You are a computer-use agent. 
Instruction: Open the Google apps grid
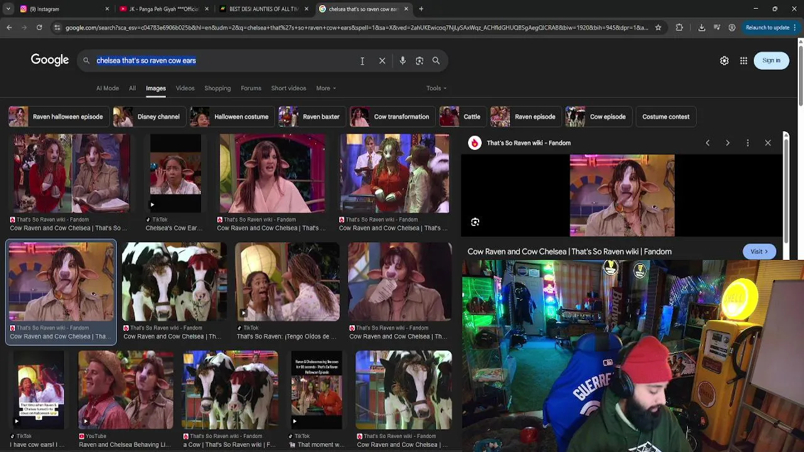[744, 61]
